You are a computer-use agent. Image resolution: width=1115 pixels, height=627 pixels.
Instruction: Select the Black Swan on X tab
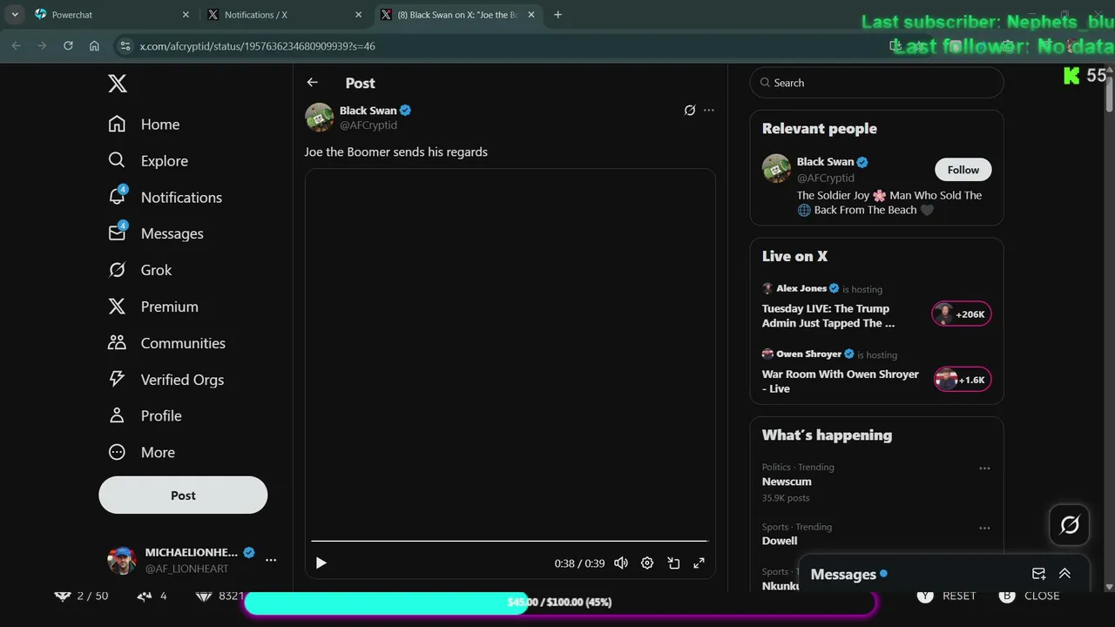[458, 15]
